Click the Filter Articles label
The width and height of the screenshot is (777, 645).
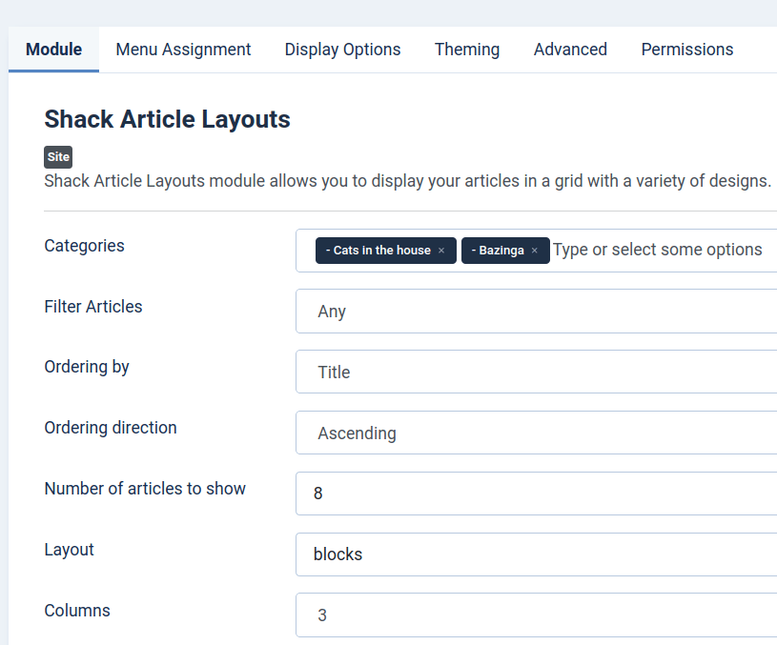(x=93, y=307)
